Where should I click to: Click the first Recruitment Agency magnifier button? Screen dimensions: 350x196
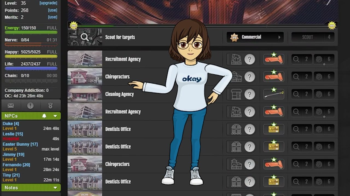[x=301, y=59]
